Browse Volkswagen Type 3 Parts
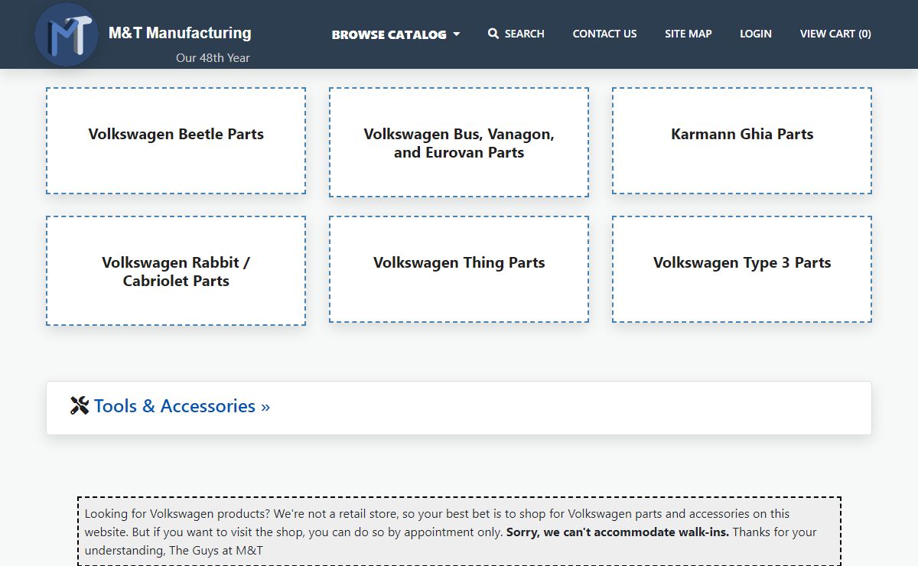Viewport: 918px width, 566px height. click(x=742, y=269)
